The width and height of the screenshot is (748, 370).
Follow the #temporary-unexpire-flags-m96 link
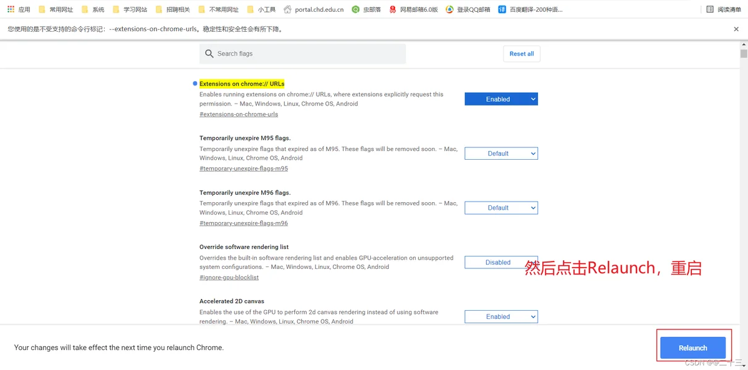(244, 223)
